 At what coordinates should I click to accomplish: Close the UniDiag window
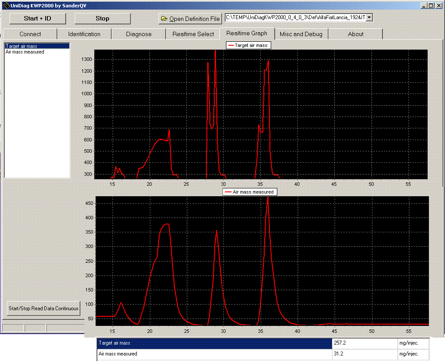438,5
